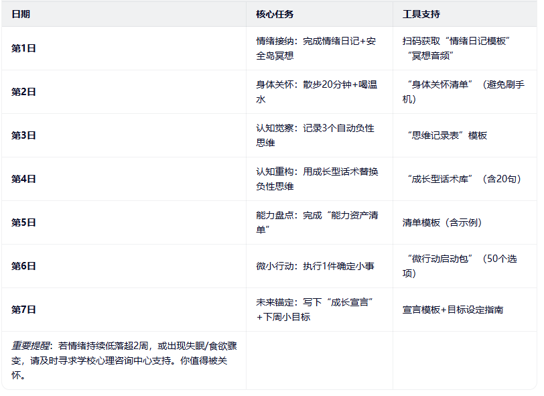
Task: Click the 日期 column header
Action: [x=21, y=14]
